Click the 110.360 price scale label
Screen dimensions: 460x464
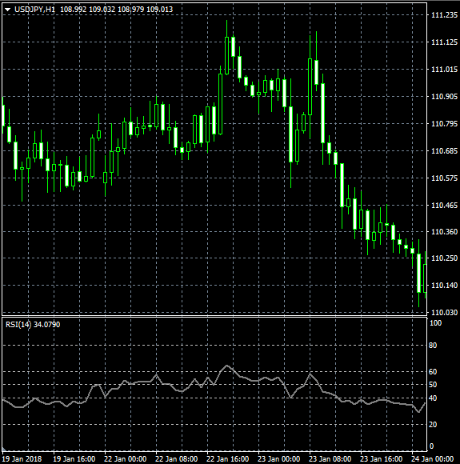[x=444, y=232]
